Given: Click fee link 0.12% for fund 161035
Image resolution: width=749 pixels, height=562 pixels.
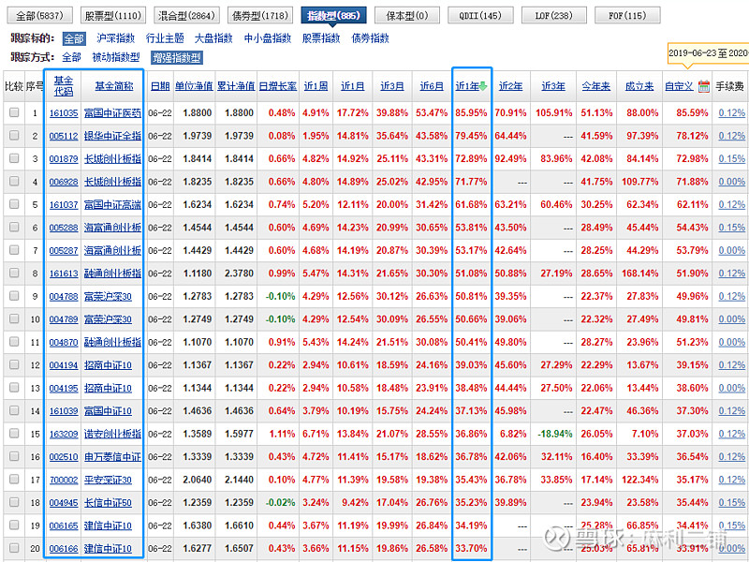Looking at the screenshot, I should click(x=731, y=113).
